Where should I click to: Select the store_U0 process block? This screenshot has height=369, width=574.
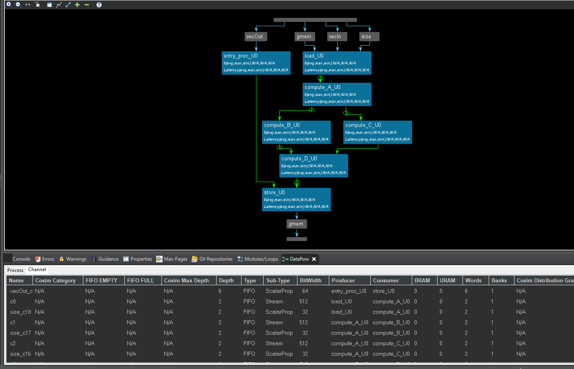[296, 199]
